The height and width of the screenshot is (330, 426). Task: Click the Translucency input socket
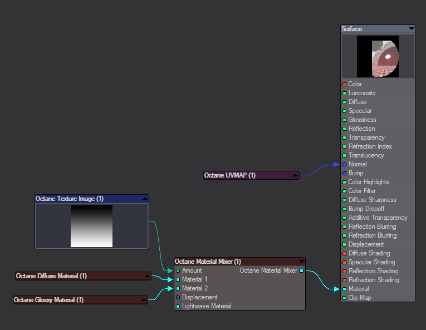click(x=344, y=155)
